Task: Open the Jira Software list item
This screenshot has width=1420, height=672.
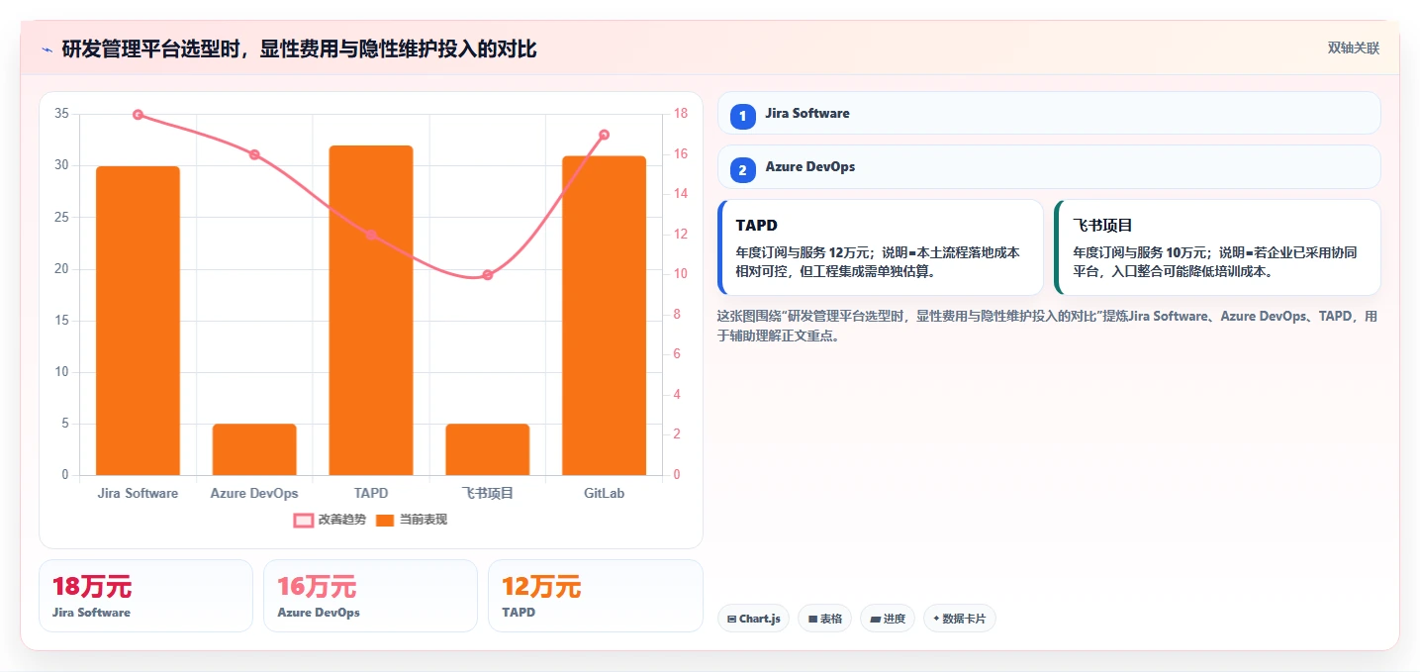Action: click(x=1048, y=113)
